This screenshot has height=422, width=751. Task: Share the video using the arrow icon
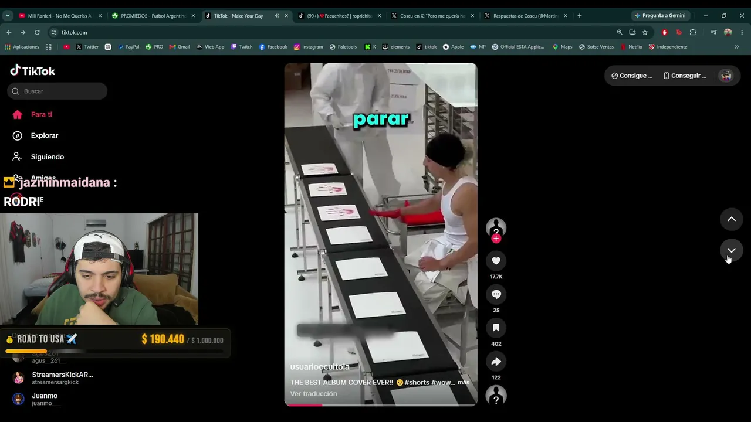[496, 362]
